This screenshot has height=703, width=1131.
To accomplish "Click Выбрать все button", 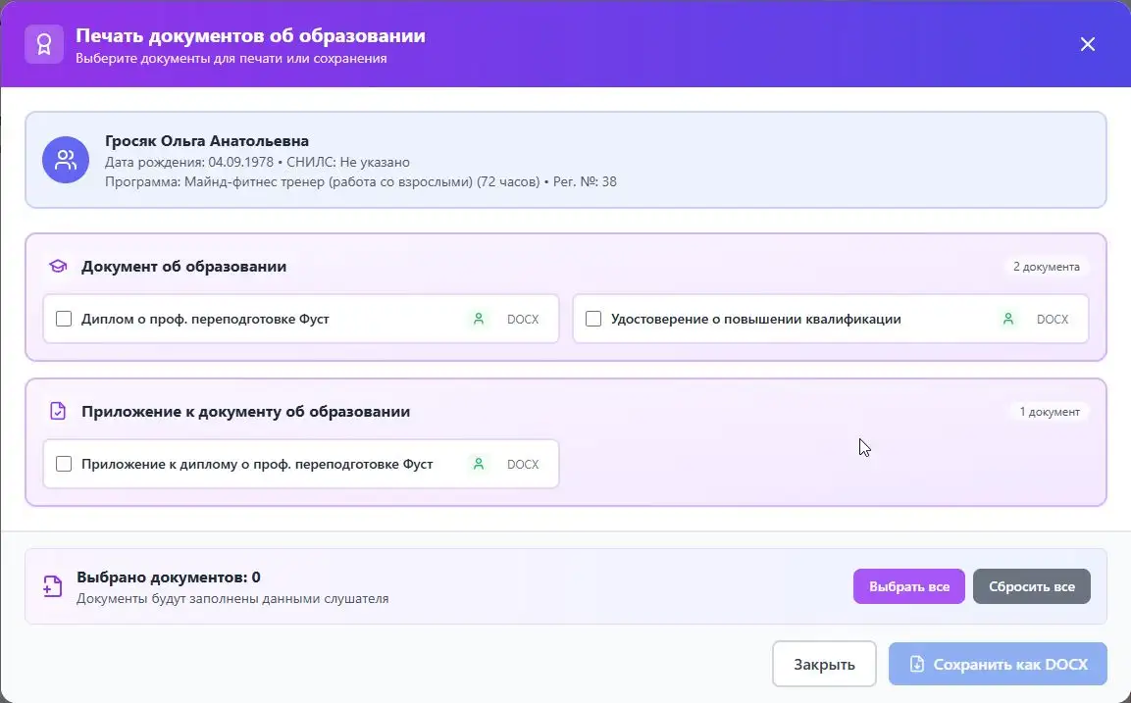I will (x=909, y=586).
